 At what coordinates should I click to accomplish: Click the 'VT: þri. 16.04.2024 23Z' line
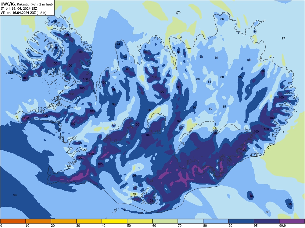pos(18,13)
